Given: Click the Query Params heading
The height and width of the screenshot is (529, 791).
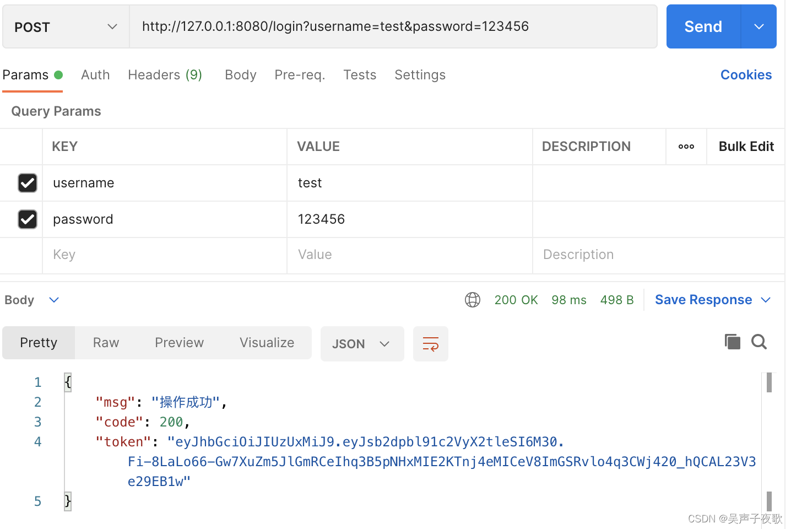Looking at the screenshot, I should 56,111.
